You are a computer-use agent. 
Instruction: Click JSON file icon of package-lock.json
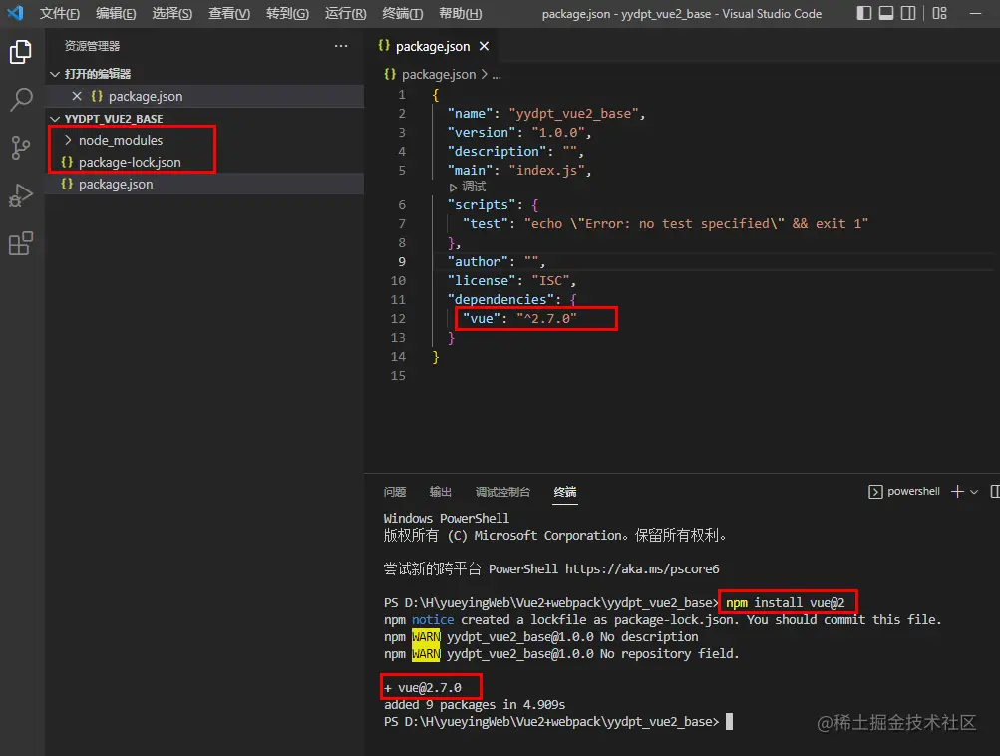[x=67, y=162]
